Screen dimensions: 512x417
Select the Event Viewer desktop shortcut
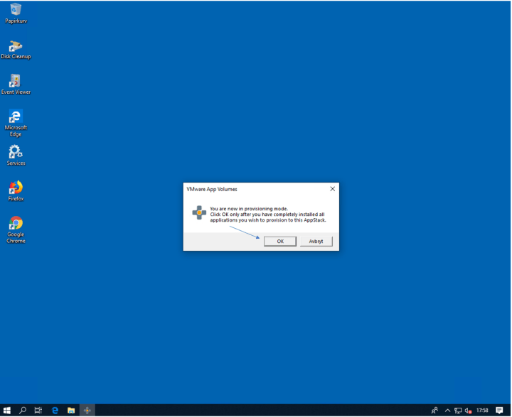point(16,82)
